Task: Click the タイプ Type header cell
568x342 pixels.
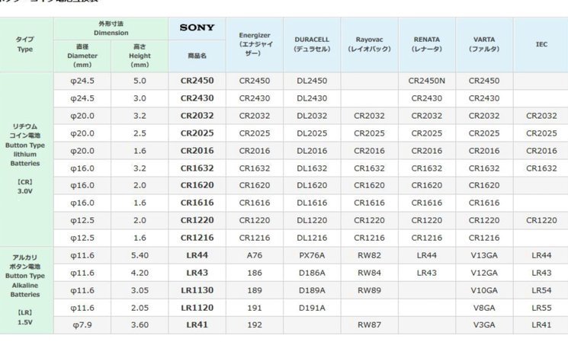Action: [25, 44]
